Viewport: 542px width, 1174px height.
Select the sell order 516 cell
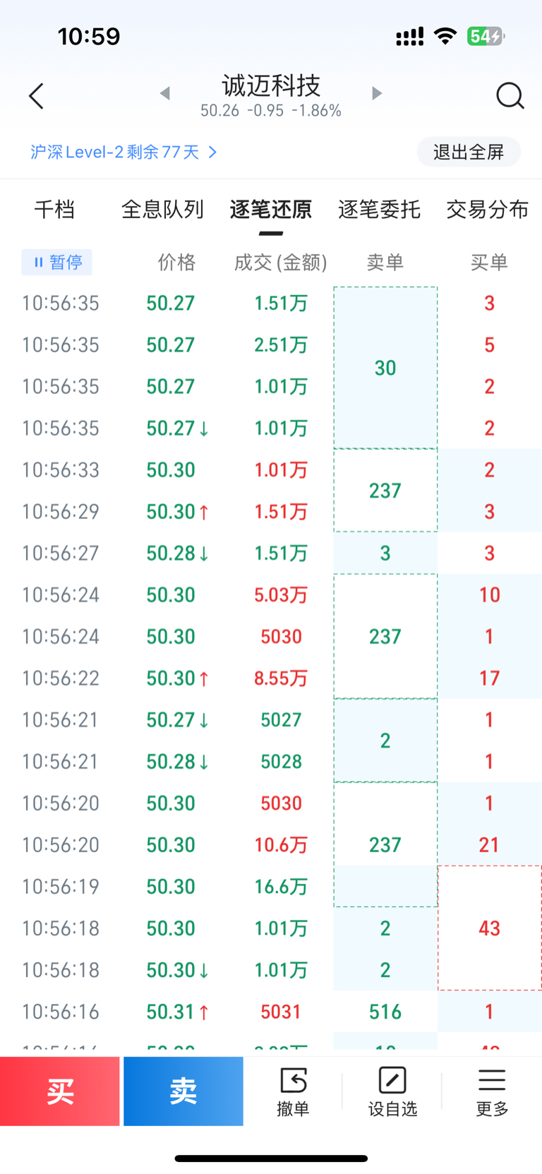pyautogui.click(x=385, y=1012)
